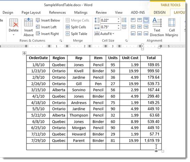Click the total 63.68 cell

click(x=151, y=115)
